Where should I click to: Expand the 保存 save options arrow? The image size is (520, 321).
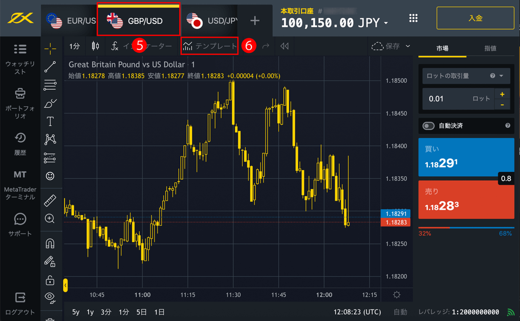408,46
